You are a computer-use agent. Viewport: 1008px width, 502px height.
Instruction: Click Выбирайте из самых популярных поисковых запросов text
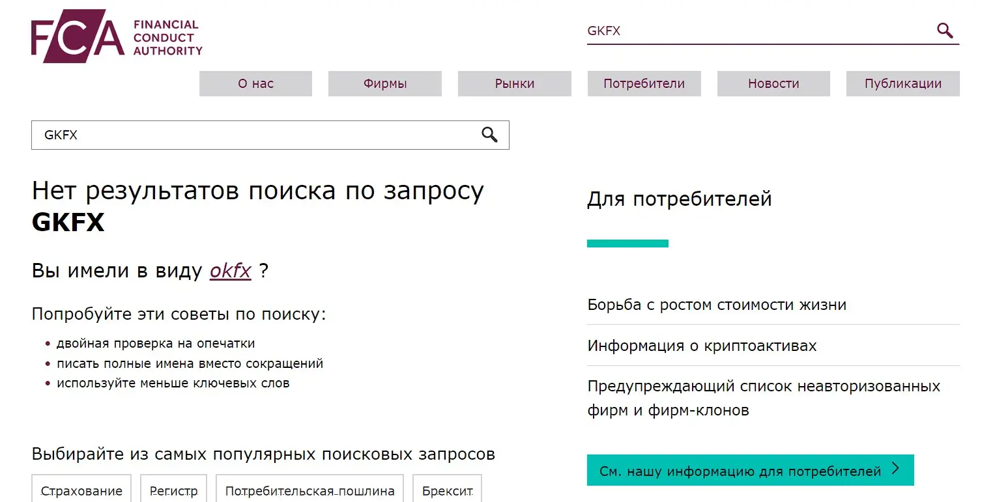point(263,454)
